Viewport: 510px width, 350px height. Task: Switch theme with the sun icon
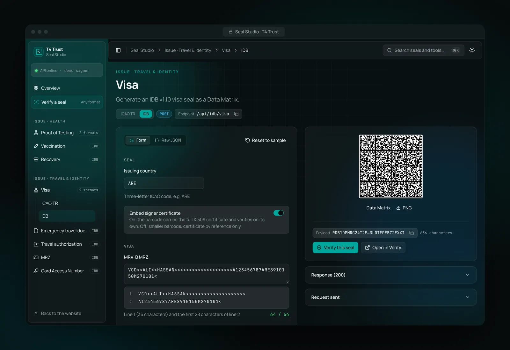pyautogui.click(x=472, y=50)
